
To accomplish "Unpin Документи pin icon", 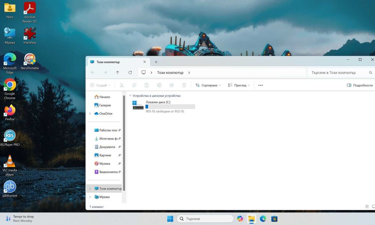I will point(119,147).
